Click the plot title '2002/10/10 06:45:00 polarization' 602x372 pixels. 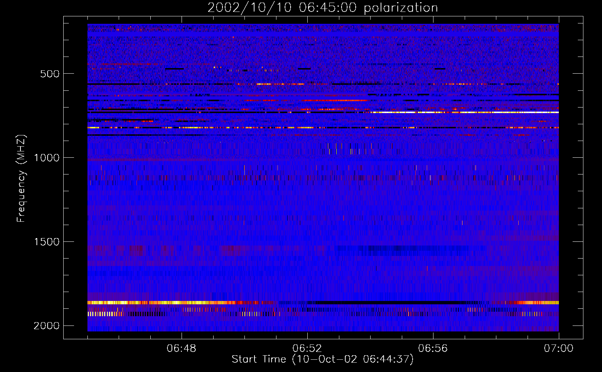pos(323,8)
